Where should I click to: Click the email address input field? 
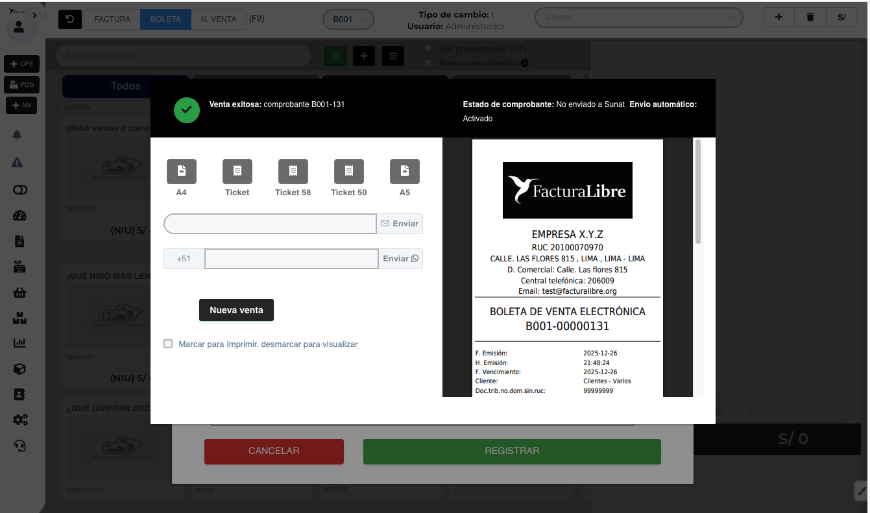[270, 224]
